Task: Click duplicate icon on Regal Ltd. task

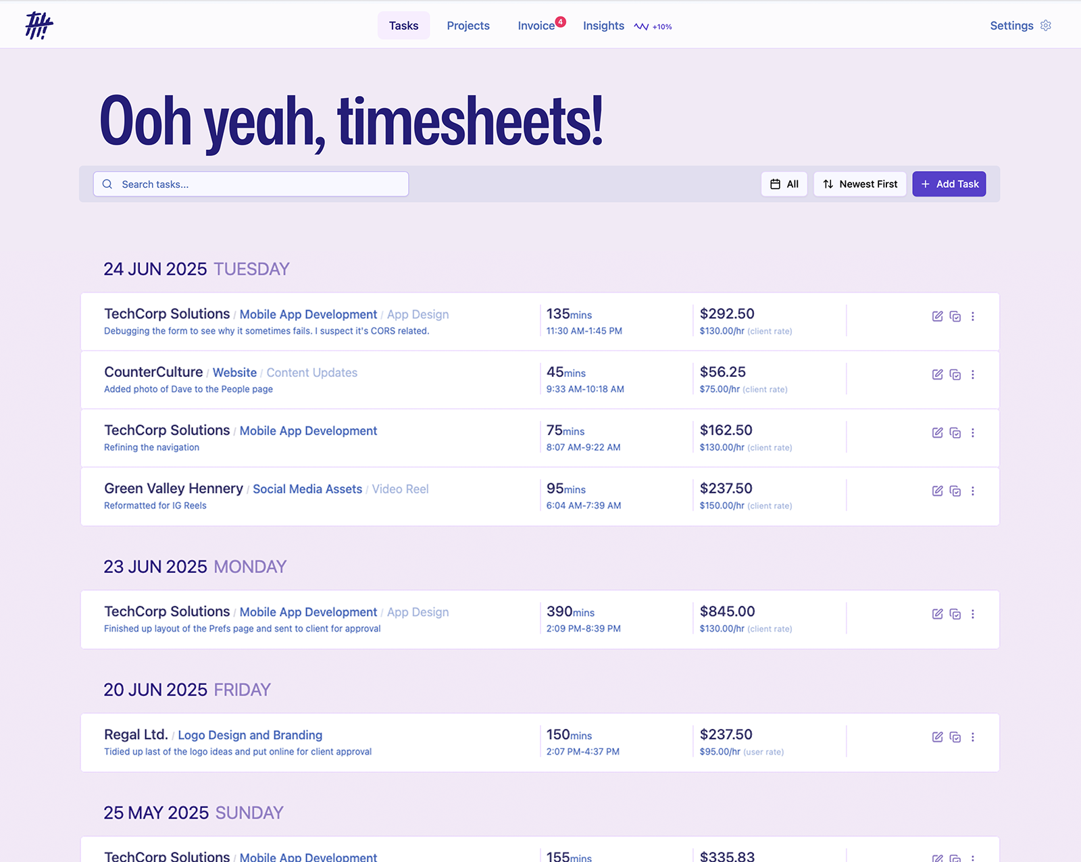Action: click(955, 737)
